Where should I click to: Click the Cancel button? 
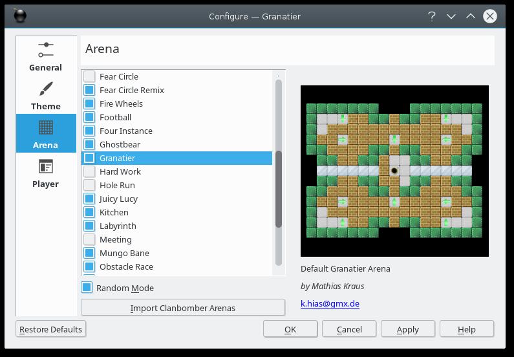tap(349, 329)
